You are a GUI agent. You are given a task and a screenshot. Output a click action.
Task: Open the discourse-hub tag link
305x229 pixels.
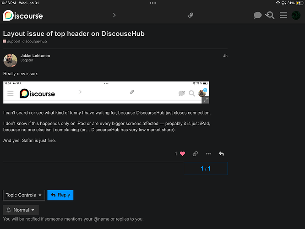[x=35, y=41]
